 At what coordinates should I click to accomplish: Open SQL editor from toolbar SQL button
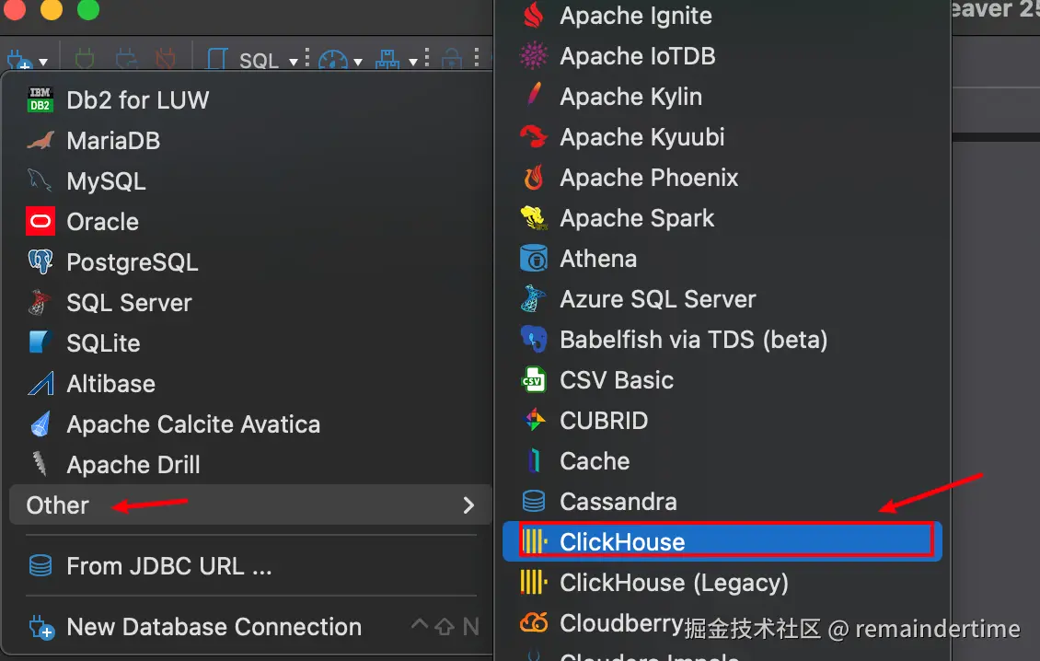(243, 60)
